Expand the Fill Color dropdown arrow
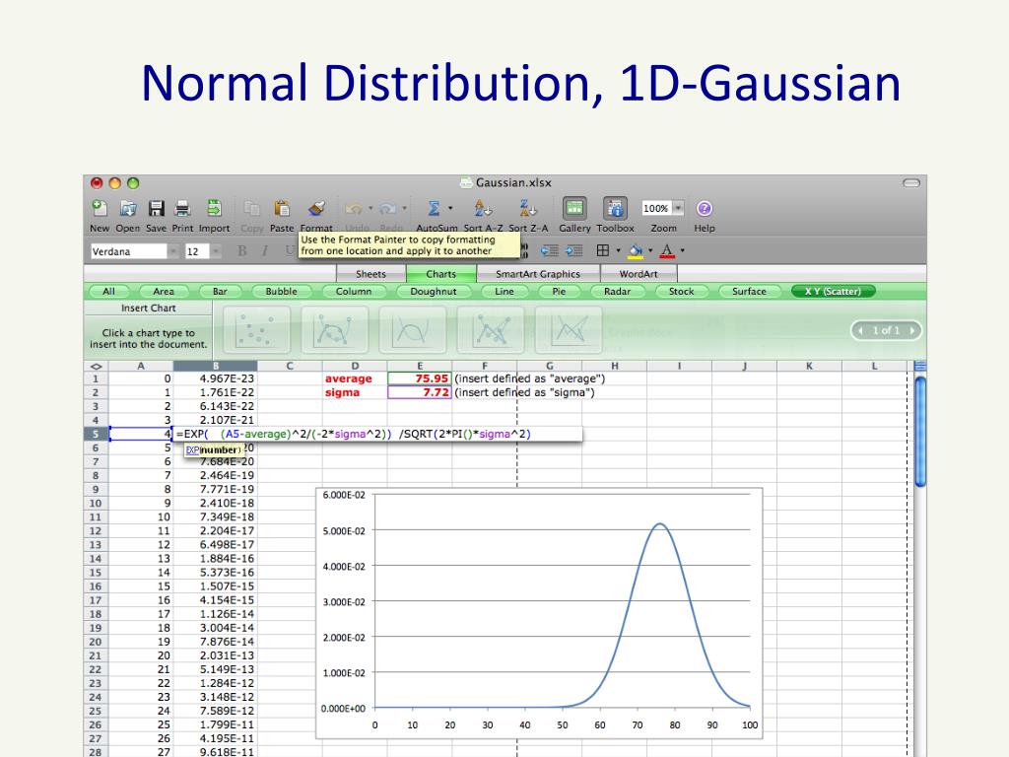The image size is (1009, 757). pos(650,250)
